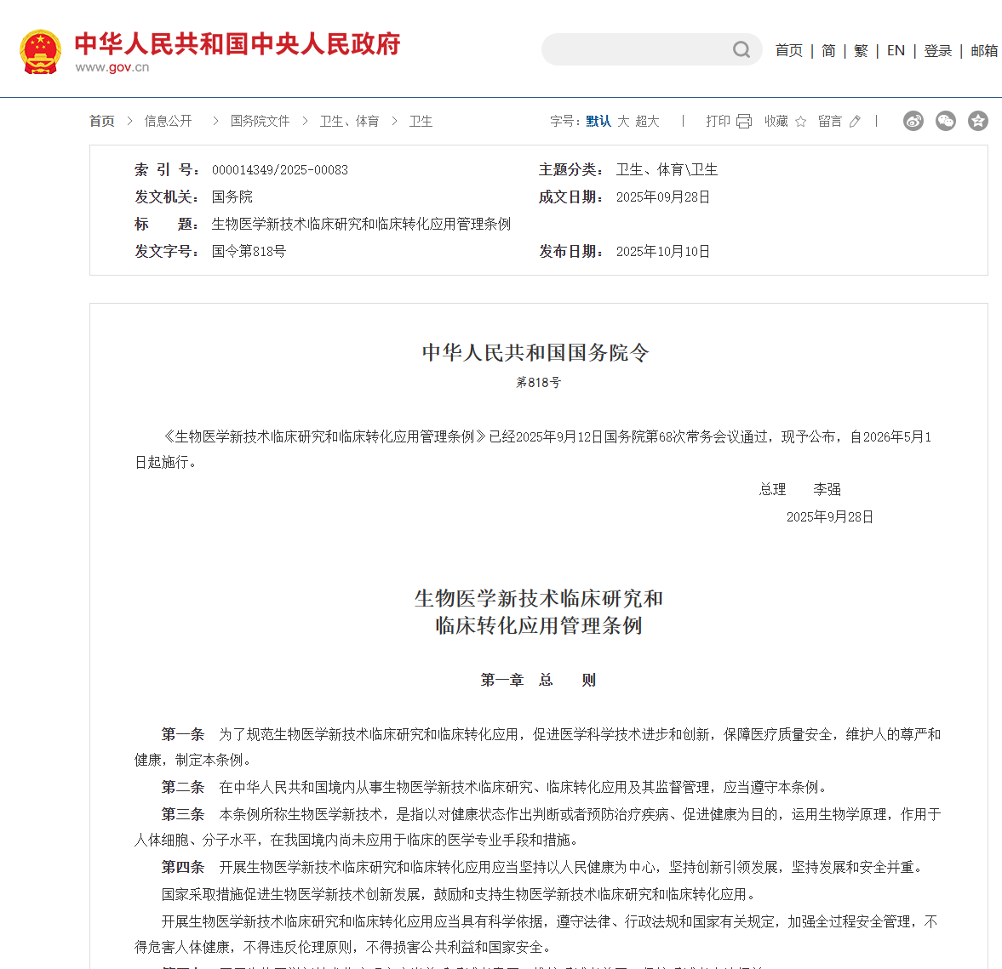
Task: Open the 邮箱 mailbox link
Action: pos(984,51)
